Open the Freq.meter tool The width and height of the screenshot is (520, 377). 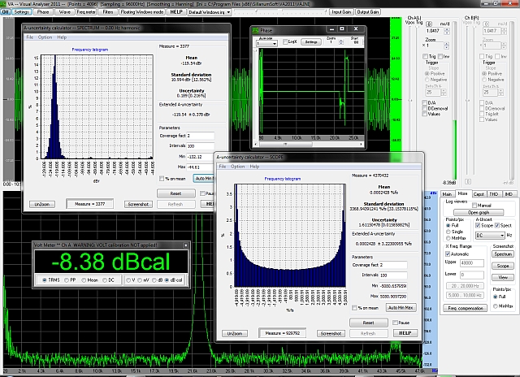[x=86, y=13]
